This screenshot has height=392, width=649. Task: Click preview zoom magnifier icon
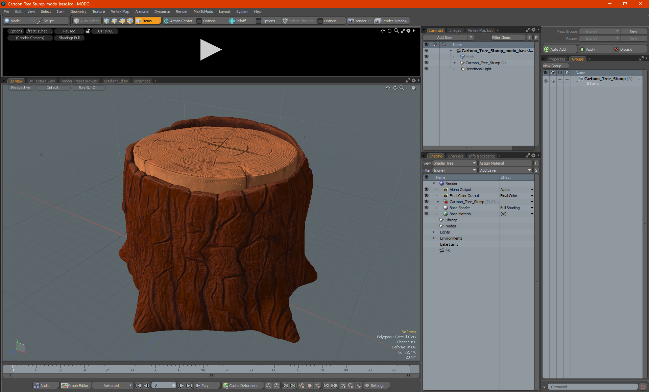click(x=396, y=31)
